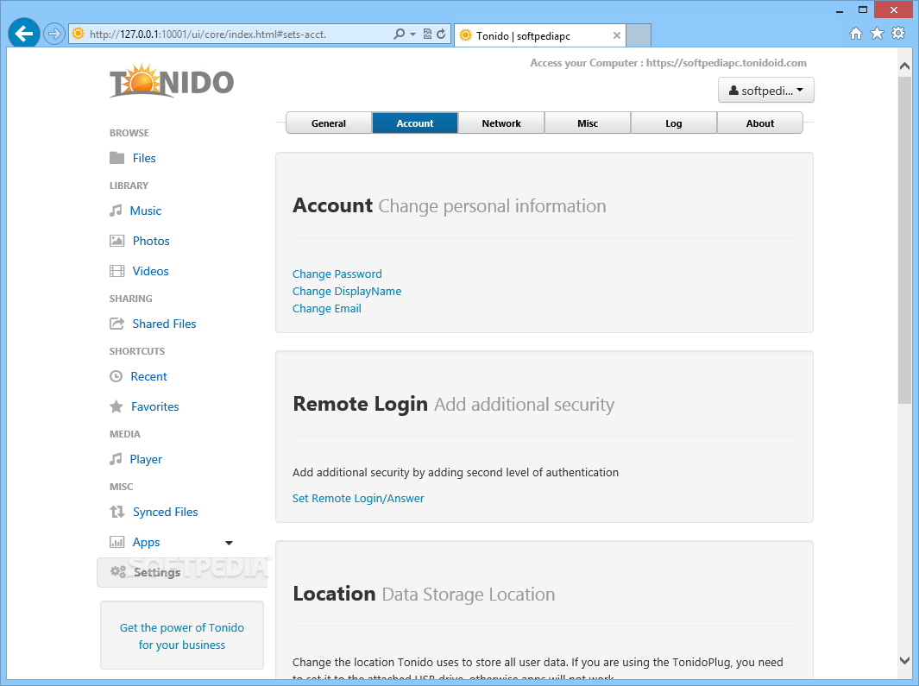919x686 pixels.
Task: Open the Apps link
Action: point(146,543)
